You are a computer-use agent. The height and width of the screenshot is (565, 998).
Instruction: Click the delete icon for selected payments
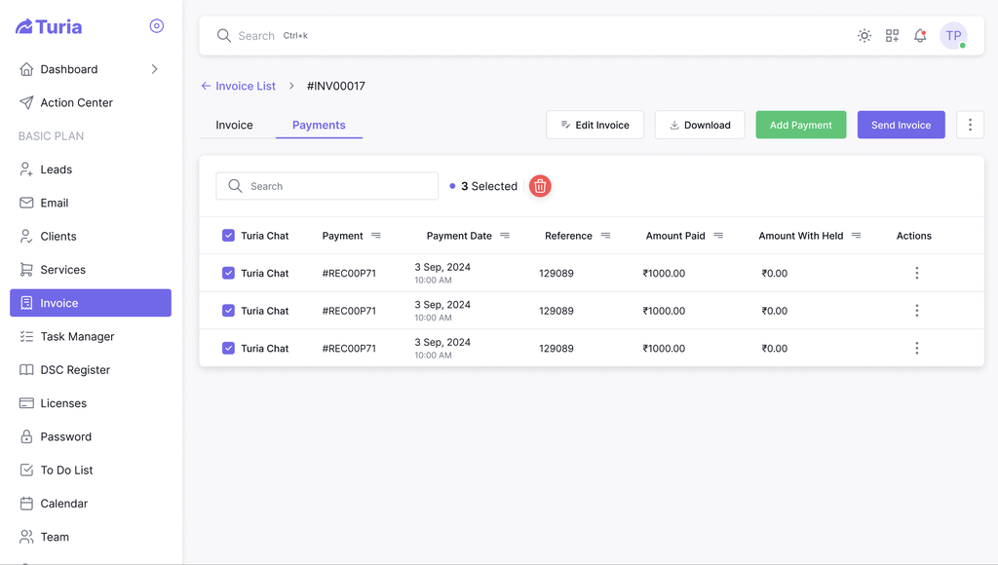(x=540, y=185)
